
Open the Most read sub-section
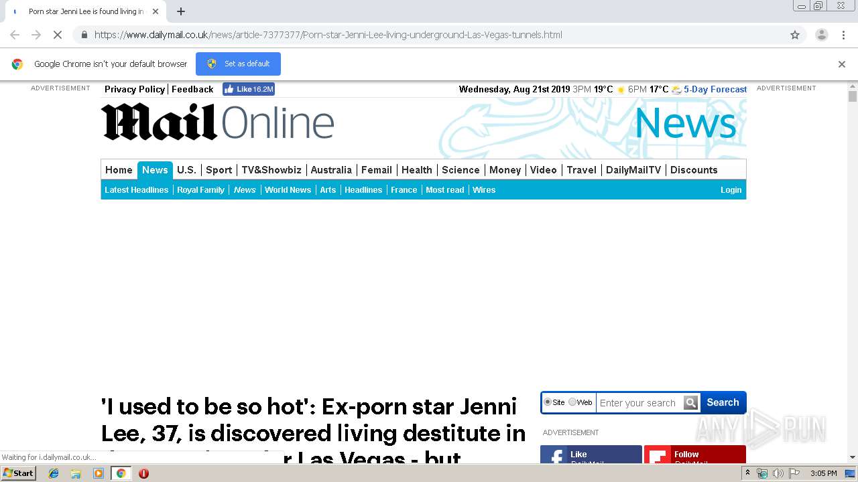tap(445, 190)
